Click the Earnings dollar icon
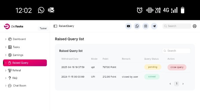 click(x=10, y=55)
